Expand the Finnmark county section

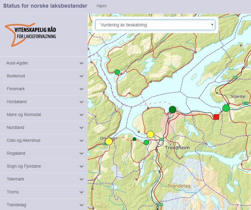pos(43,89)
